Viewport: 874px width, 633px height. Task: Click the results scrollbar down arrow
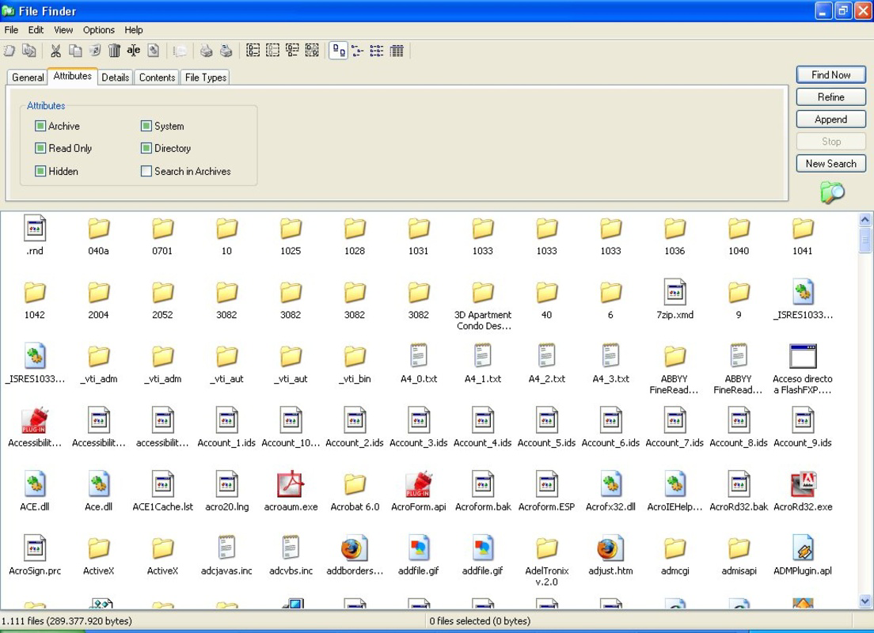(x=865, y=601)
